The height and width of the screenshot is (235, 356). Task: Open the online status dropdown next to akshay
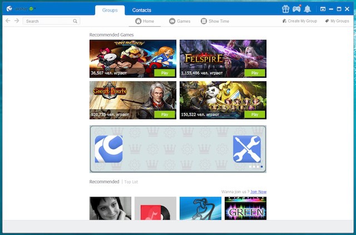[x=32, y=9]
